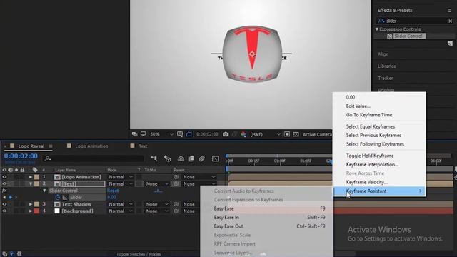Click the new animation preset icon
This screenshot has height=257, width=457.
450,43
